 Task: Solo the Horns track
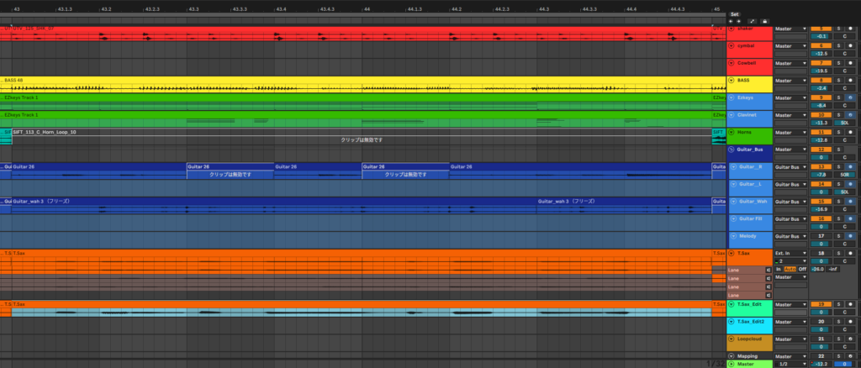(x=837, y=132)
